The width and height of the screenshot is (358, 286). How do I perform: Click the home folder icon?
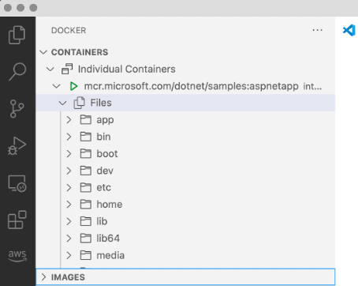tap(86, 204)
